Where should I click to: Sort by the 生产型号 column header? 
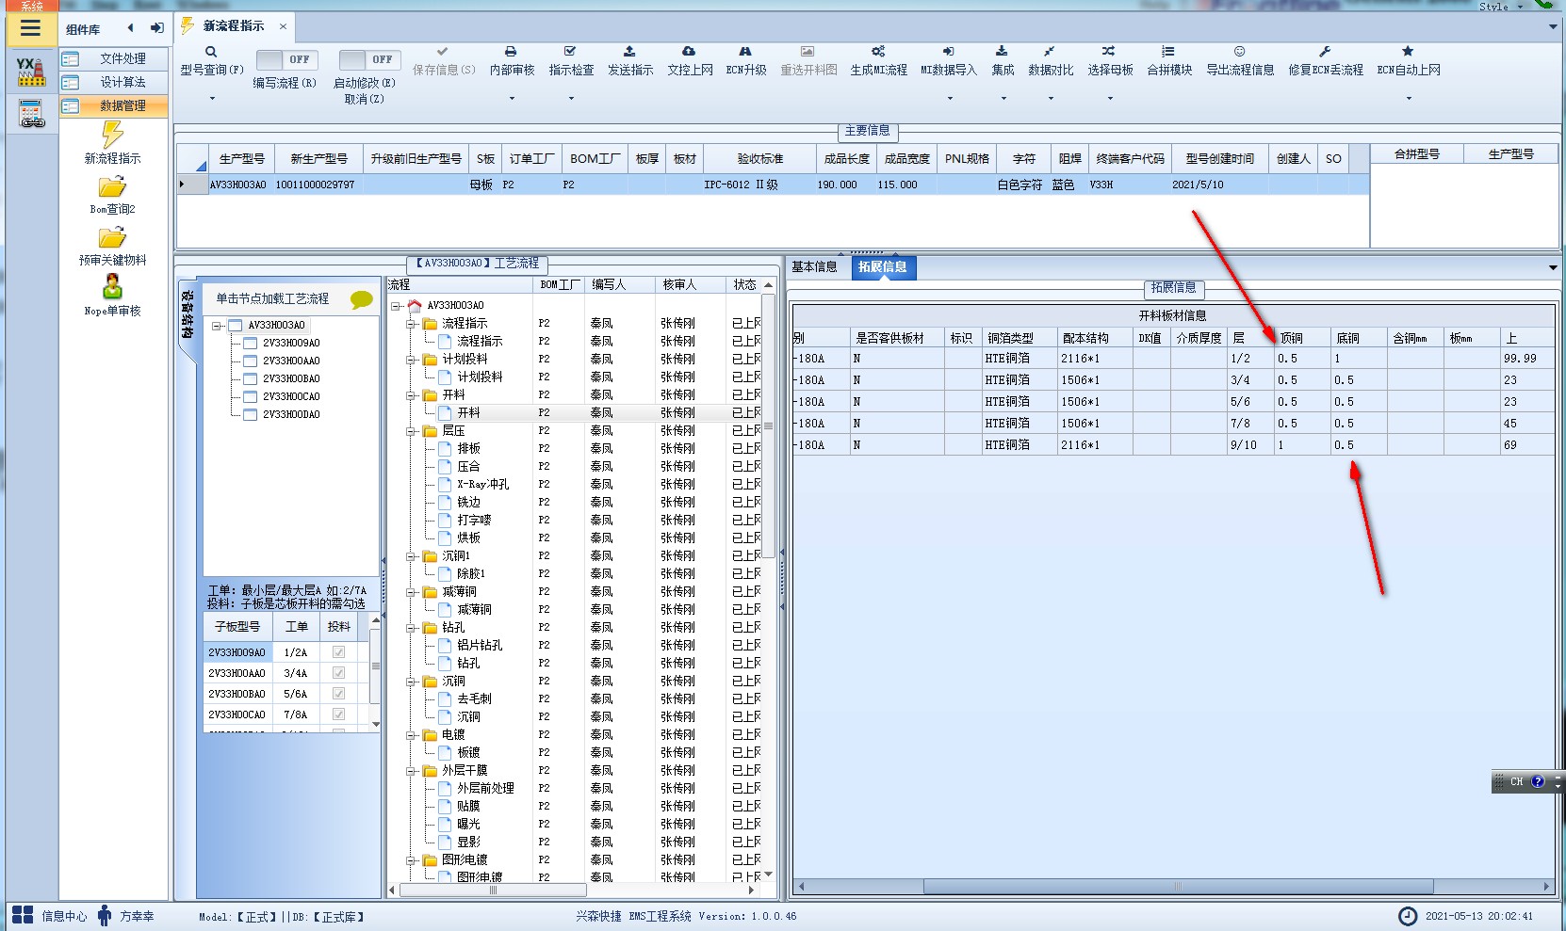tap(241, 159)
